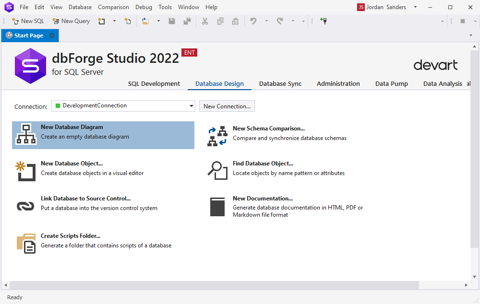Click the Redo arrow icon
480x304 pixels.
pyautogui.click(x=280, y=21)
